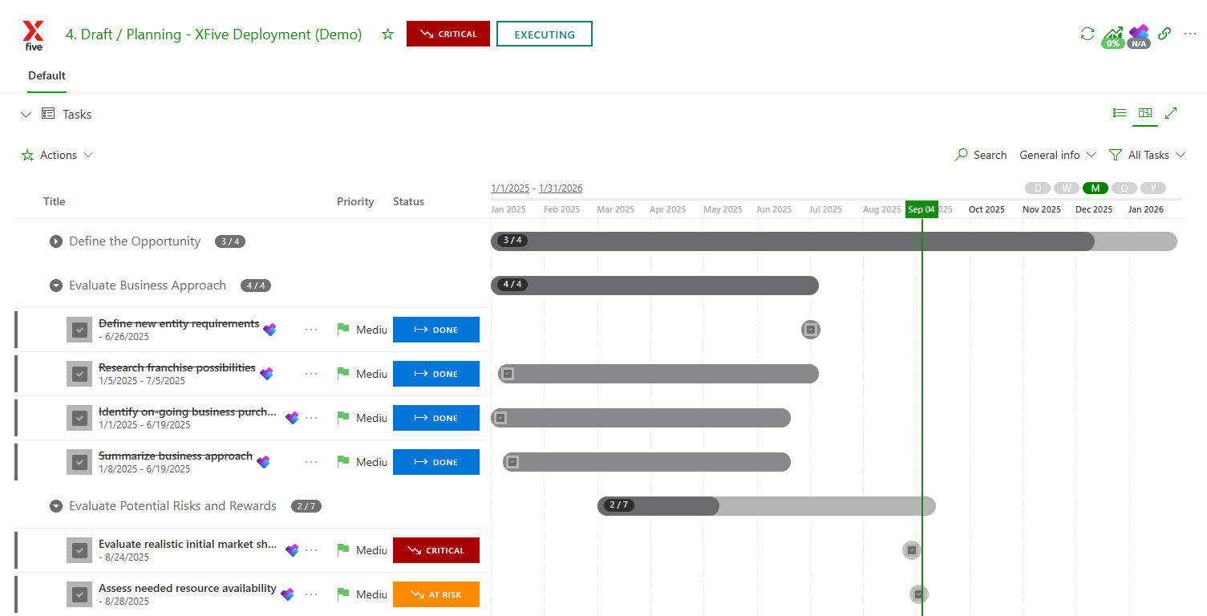
Task: Open the General info view dropdown
Action: point(1058,155)
